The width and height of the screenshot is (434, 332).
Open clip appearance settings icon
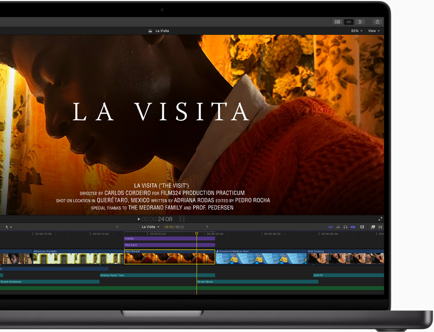(x=363, y=227)
